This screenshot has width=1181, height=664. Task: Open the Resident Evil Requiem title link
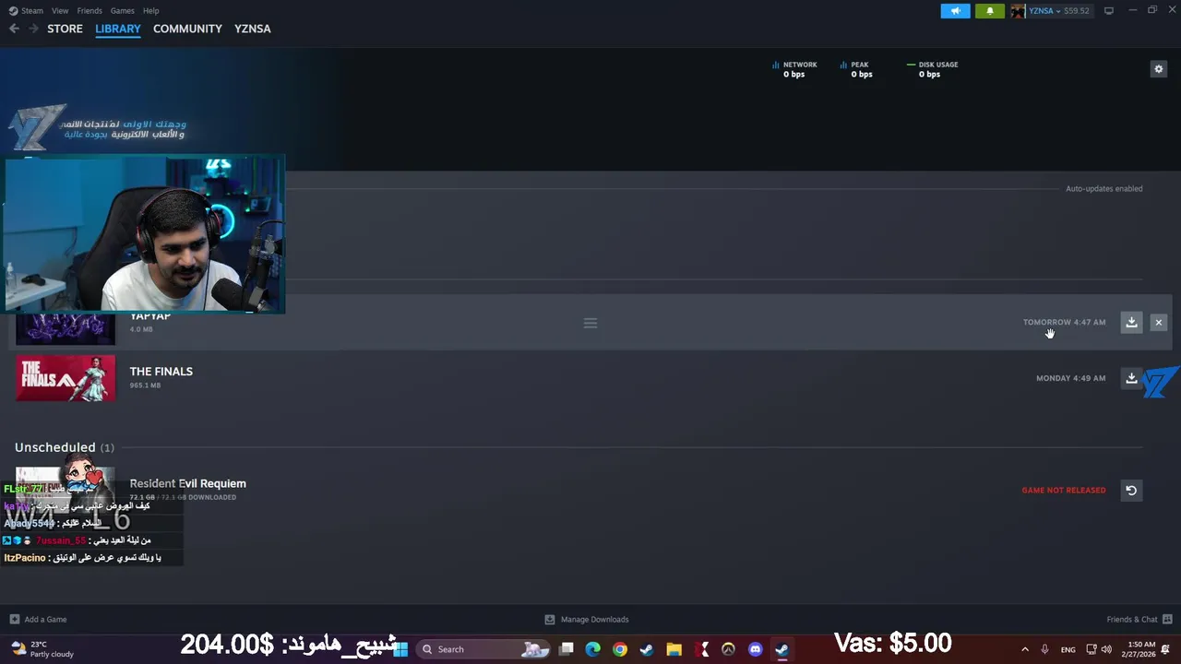tap(188, 483)
